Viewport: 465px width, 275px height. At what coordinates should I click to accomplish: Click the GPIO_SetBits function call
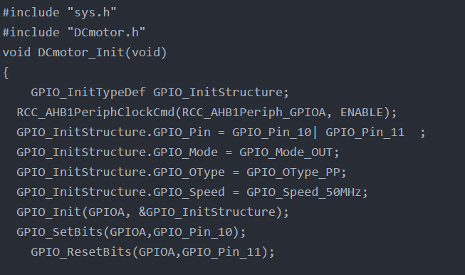(x=131, y=232)
